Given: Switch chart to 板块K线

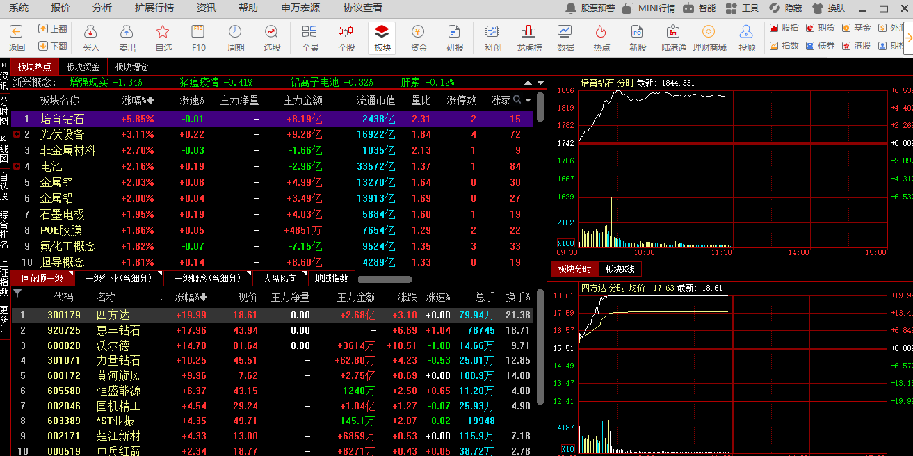Looking at the screenshot, I should coord(620,269).
